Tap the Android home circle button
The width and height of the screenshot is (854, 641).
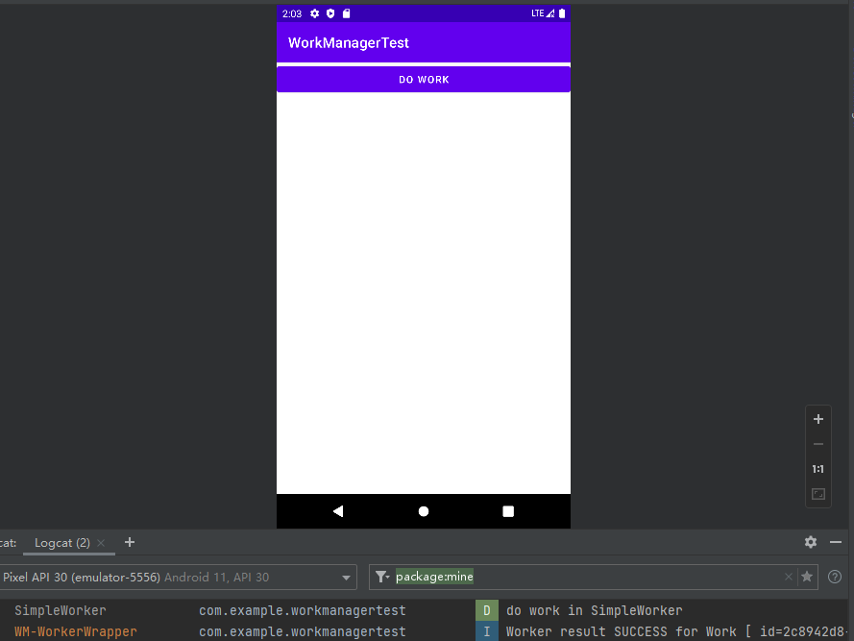click(x=424, y=511)
